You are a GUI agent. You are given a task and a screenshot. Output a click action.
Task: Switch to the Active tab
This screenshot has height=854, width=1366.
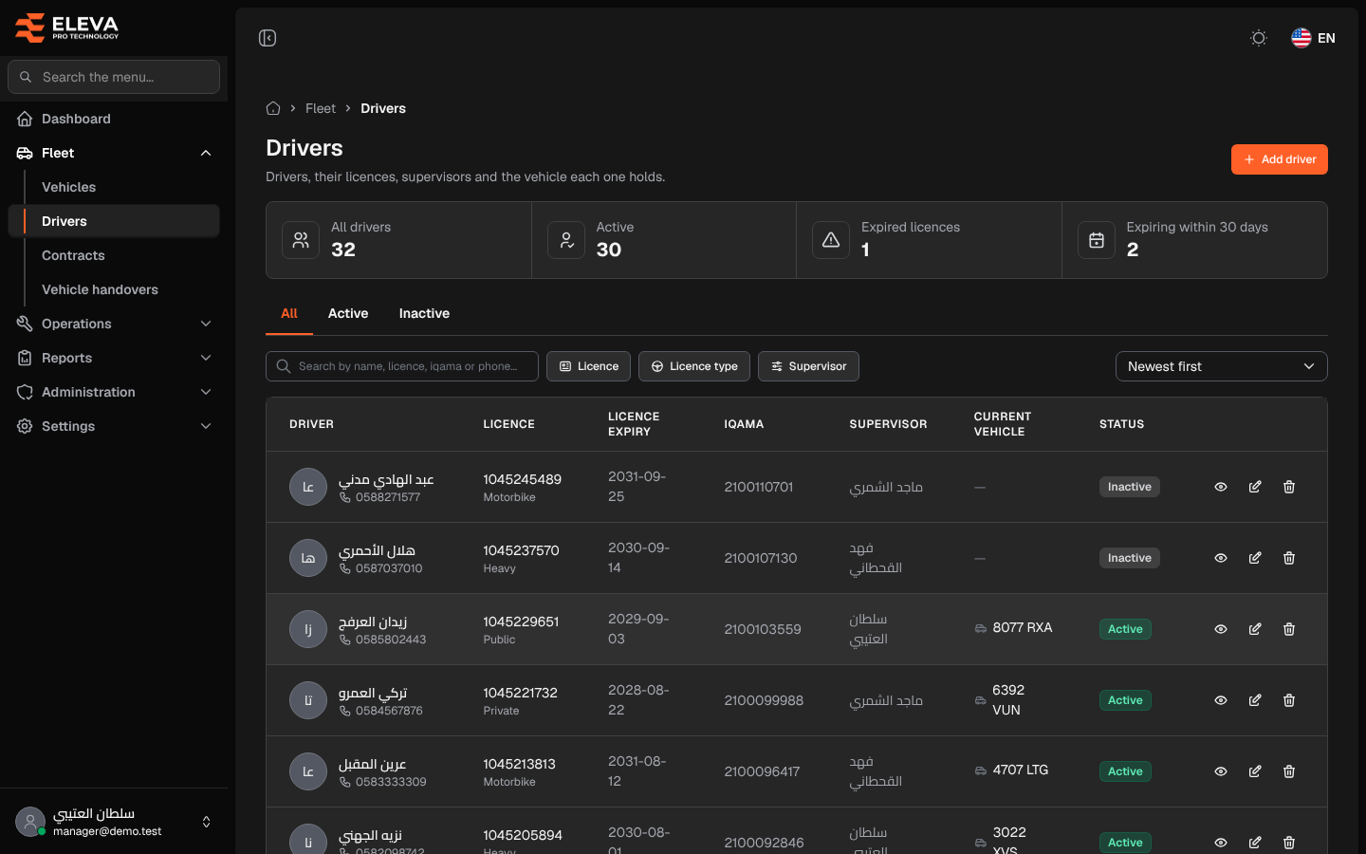click(x=348, y=313)
